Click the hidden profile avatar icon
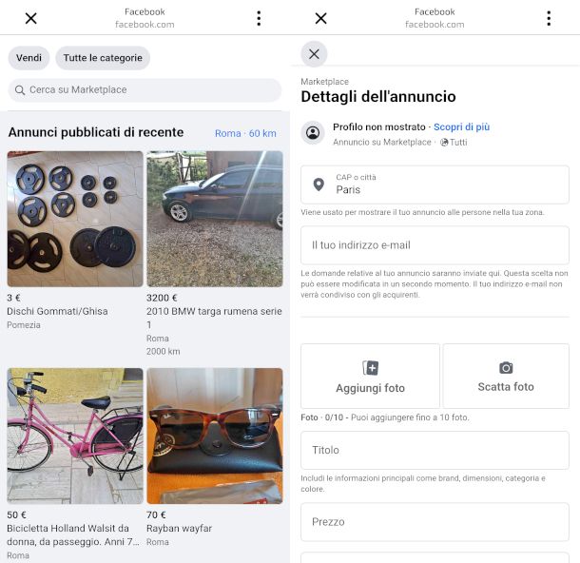The height and width of the screenshot is (563, 580). pos(313,133)
